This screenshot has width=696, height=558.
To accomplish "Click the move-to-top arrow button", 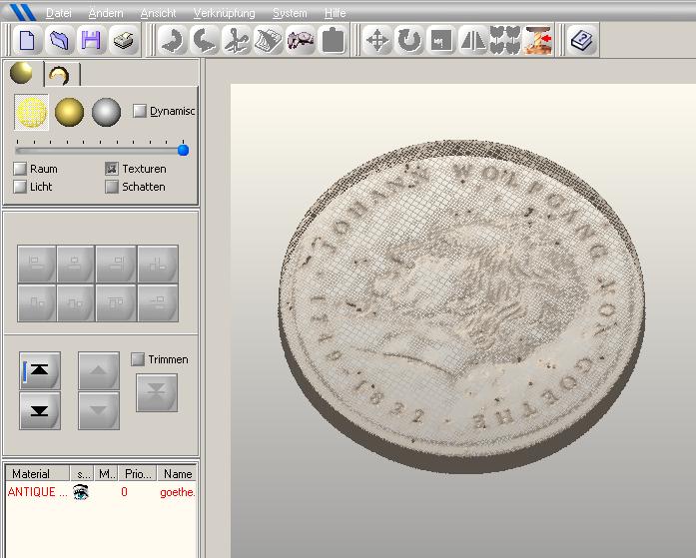I will click(40, 370).
